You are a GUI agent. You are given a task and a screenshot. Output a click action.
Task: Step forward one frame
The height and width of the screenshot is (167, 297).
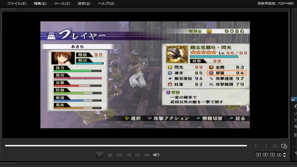(138, 155)
